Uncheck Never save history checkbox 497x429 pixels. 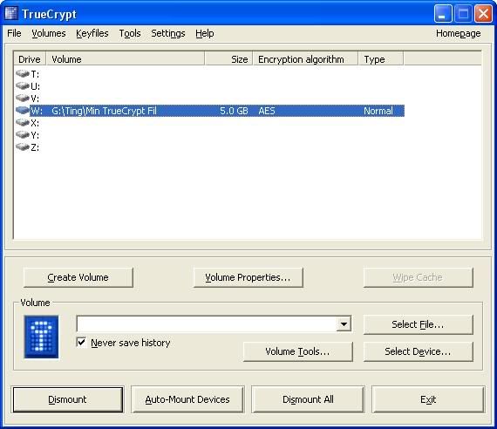click(81, 342)
